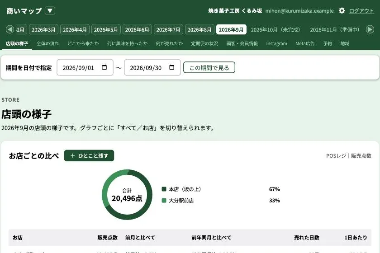Viewport: 380px width, 253px height.
Task: Click the 販売点数 column header
Action: pyautogui.click(x=107, y=238)
